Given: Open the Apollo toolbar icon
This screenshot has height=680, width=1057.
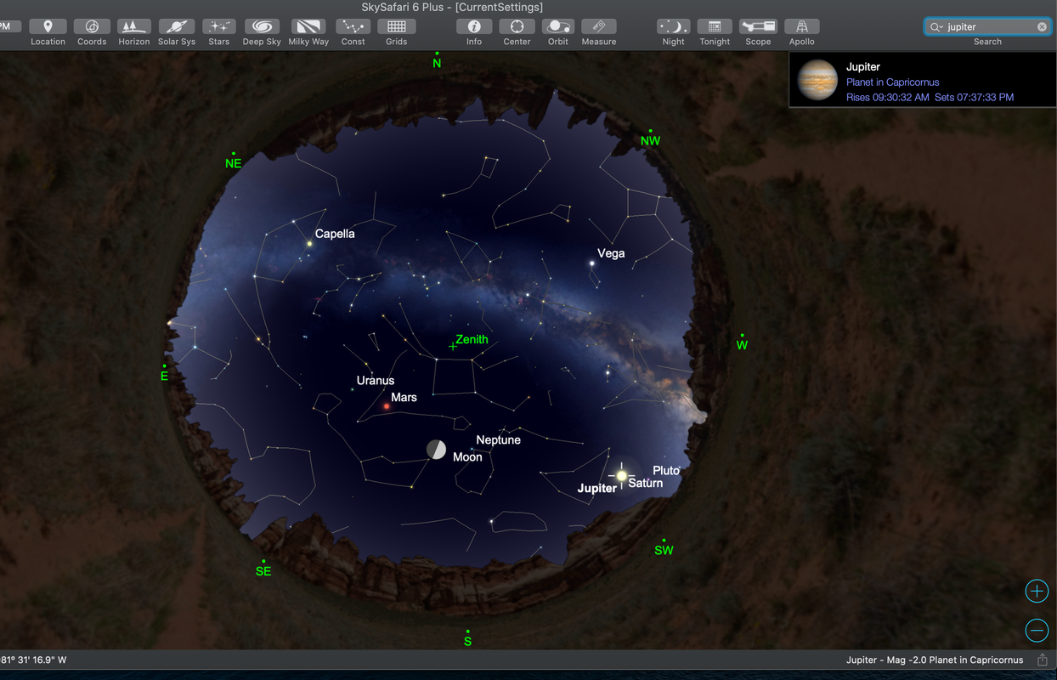Looking at the screenshot, I should (x=801, y=26).
